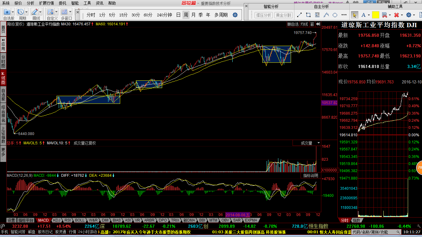This screenshot has width=422, height=237.
Task: Open the 分时图 sidebar tab
Action: (3, 61)
